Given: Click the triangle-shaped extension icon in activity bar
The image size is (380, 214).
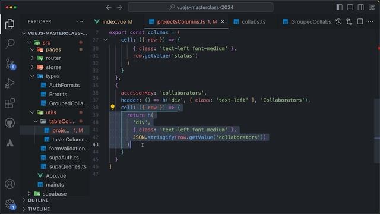Looking at the screenshot, I should click(9, 143).
